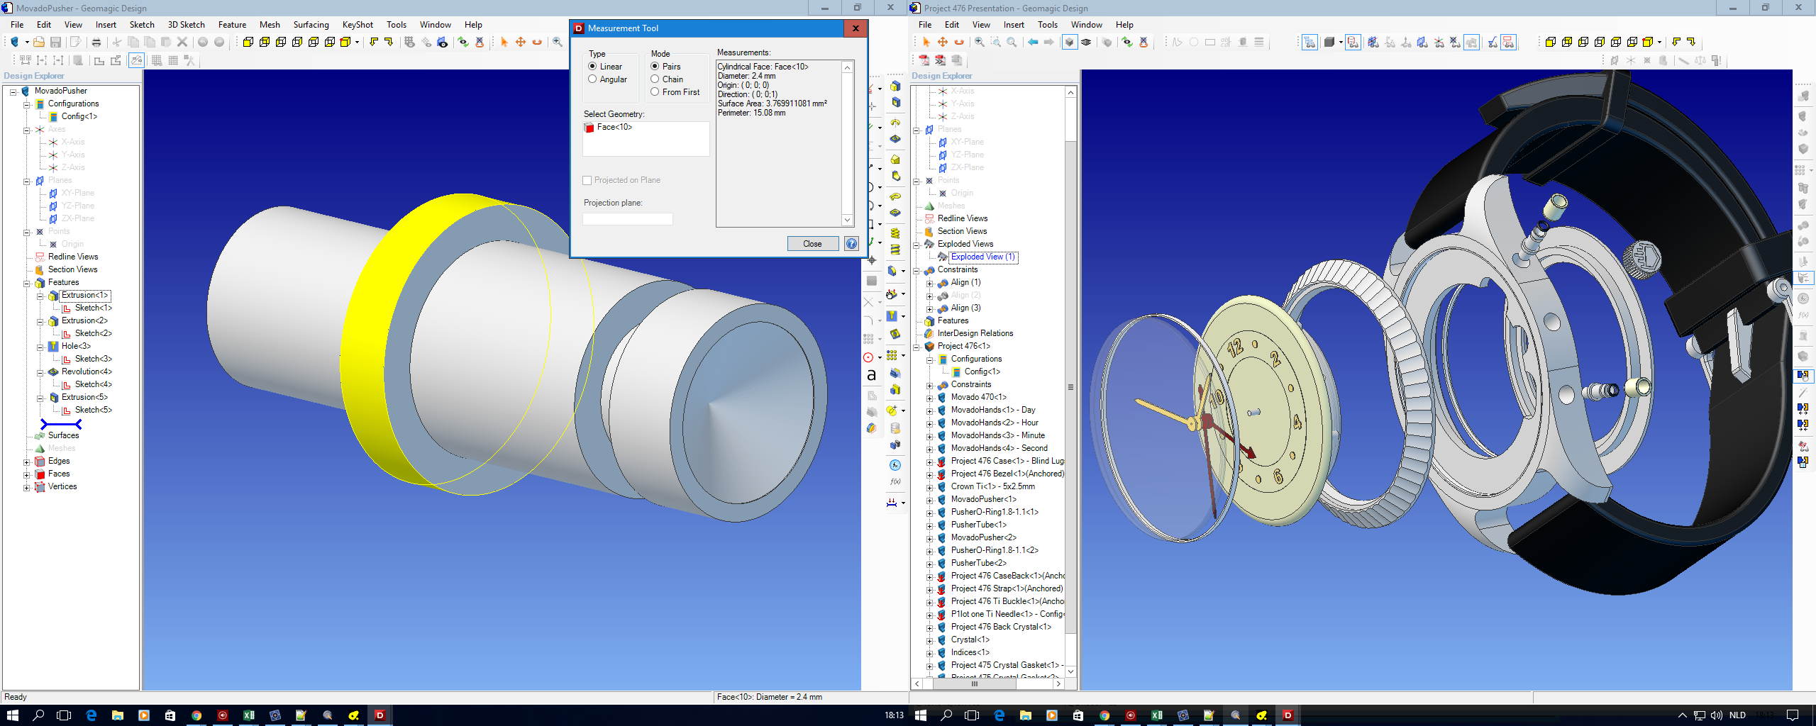Select the zoom magnifier tool in MovadoPusher toolbar
Screen dimensions: 1816x726
558,43
